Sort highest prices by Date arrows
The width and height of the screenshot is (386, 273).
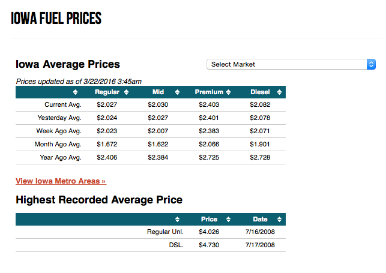[x=279, y=220]
